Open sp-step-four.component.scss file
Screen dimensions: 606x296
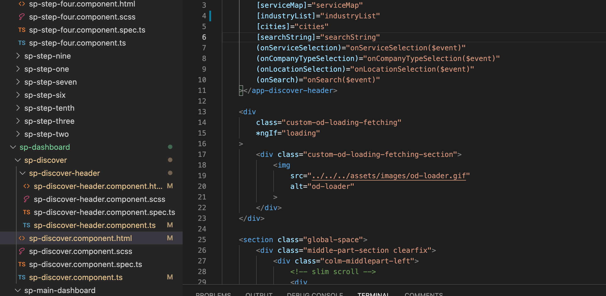tap(82, 17)
